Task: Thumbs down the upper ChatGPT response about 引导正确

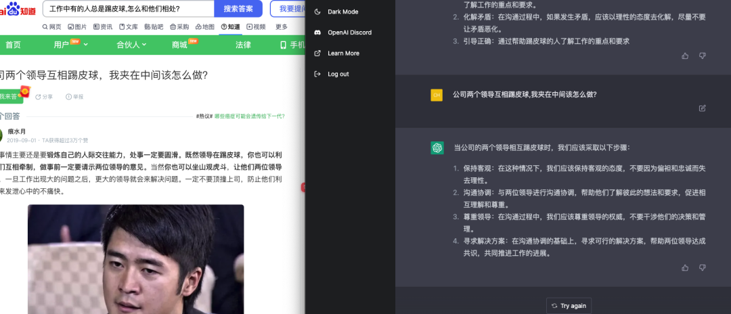Action: pyautogui.click(x=702, y=56)
